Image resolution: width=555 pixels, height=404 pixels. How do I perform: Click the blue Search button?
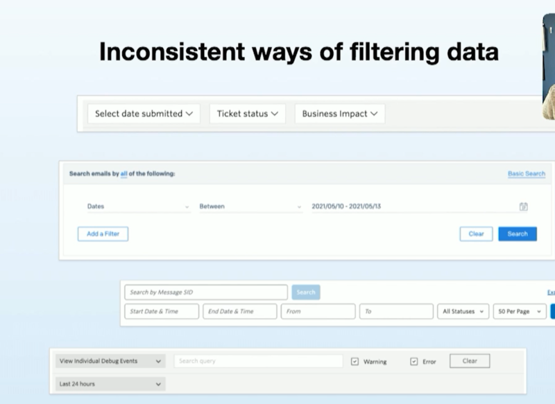pyautogui.click(x=518, y=234)
